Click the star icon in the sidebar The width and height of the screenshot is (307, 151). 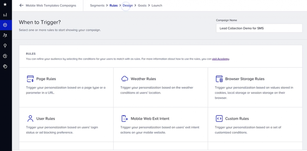tap(5, 4)
